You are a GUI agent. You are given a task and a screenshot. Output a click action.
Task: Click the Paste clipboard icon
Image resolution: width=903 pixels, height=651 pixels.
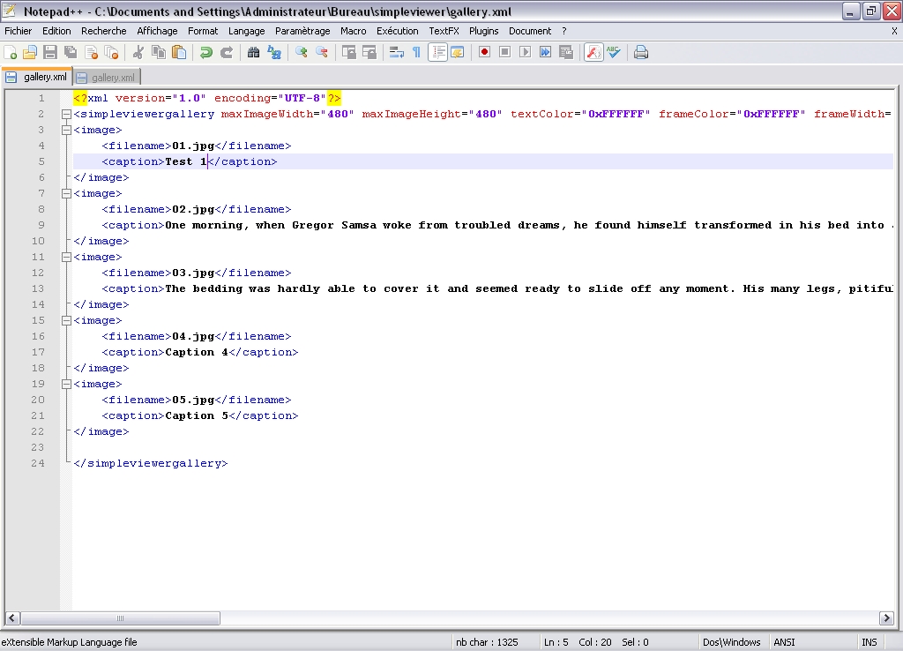(x=179, y=53)
